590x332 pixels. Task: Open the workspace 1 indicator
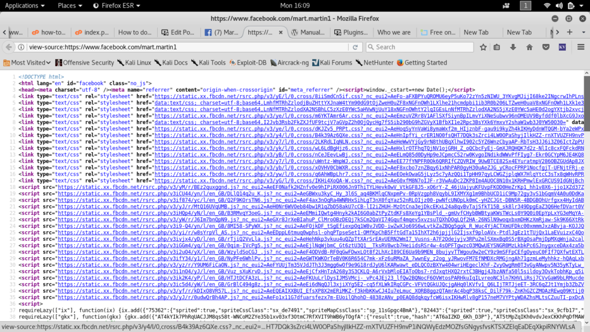525,6
